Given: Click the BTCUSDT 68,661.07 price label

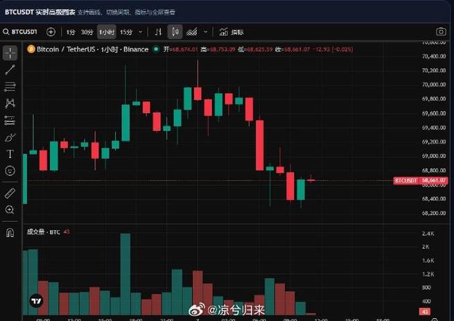Looking at the screenshot, I should pyautogui.click(x=421, y=180).
